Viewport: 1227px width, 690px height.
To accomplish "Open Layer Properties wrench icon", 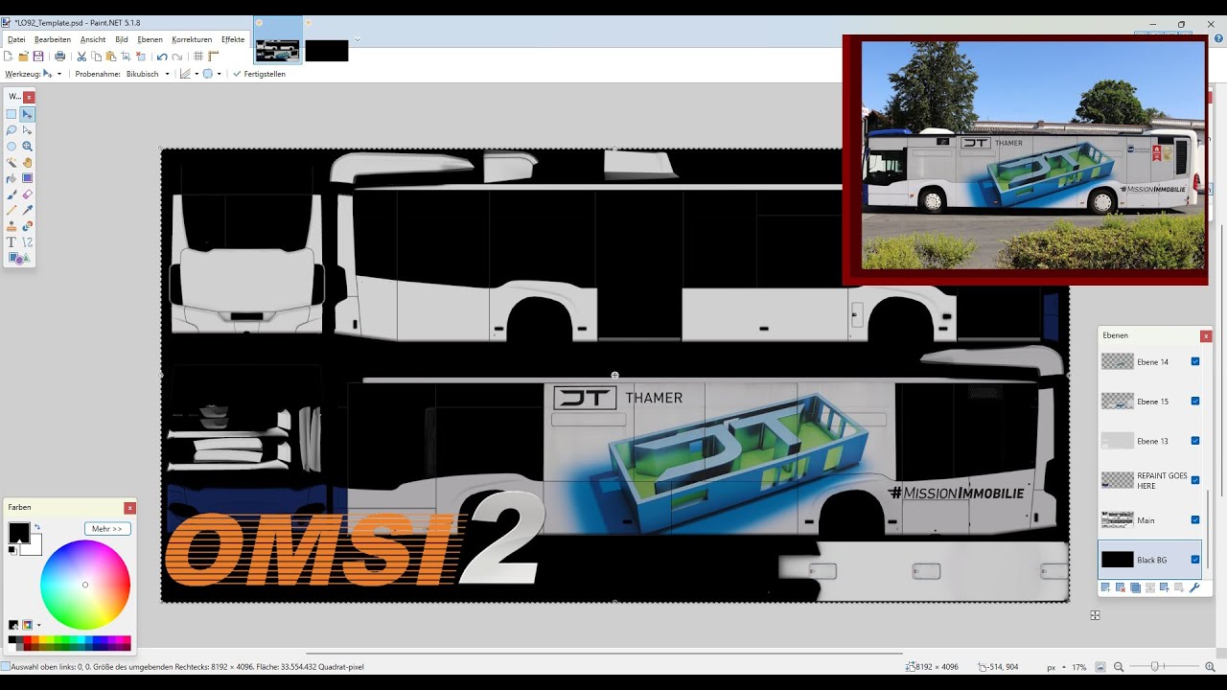I will pyautogui.click(x=1194, y=587).
